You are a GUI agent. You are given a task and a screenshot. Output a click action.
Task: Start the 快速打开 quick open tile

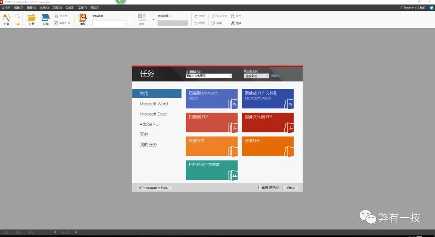(268, 146)
